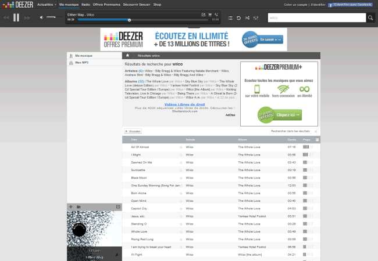Click the now-playing album cover thumbnail
This screenshot has height=261, width=378.
coord(94,229)
